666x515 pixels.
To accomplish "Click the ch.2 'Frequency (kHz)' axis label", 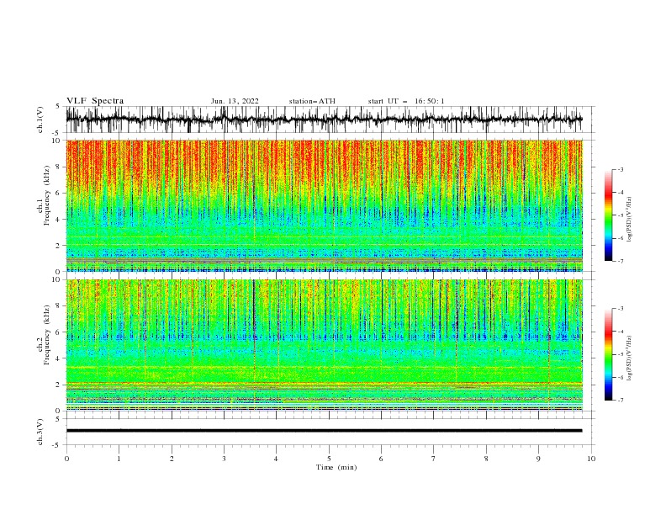I will point(48,335).
